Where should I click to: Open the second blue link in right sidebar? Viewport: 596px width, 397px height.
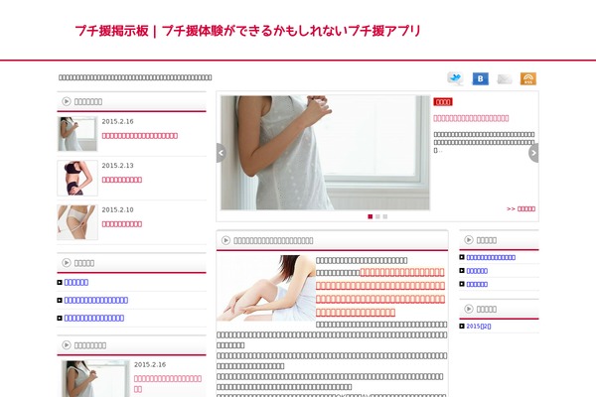477,271
